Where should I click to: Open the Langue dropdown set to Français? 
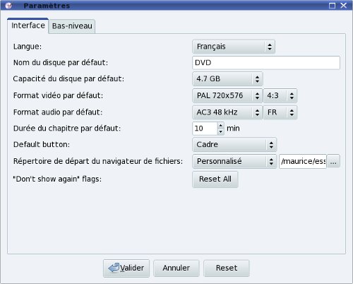point(234,47)
